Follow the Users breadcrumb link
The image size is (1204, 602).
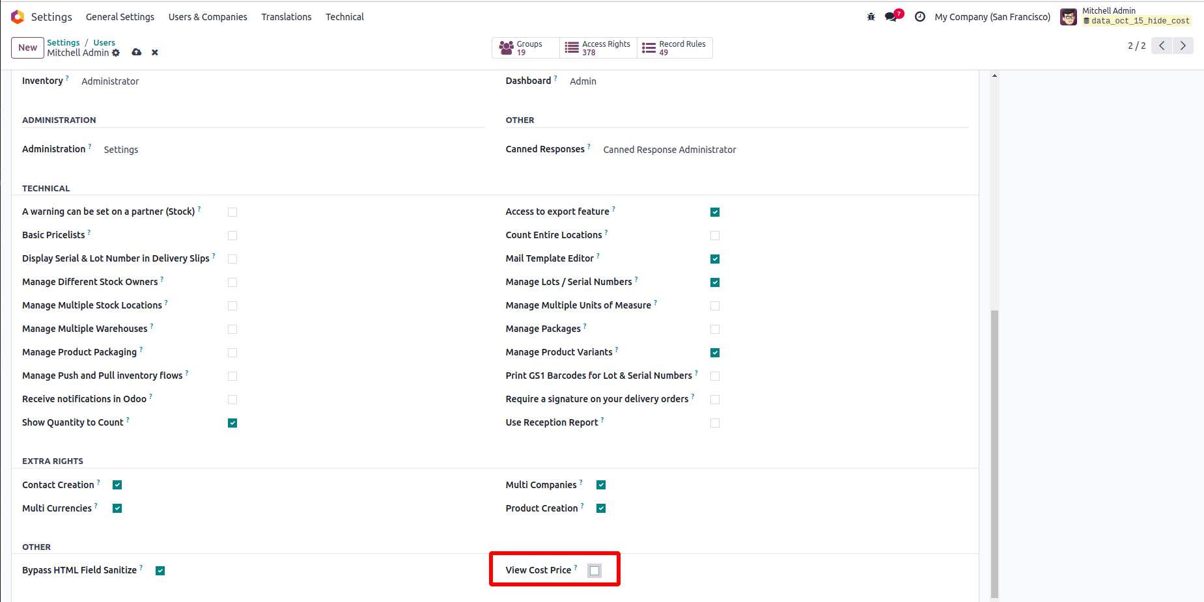click(x=104, y=43)
